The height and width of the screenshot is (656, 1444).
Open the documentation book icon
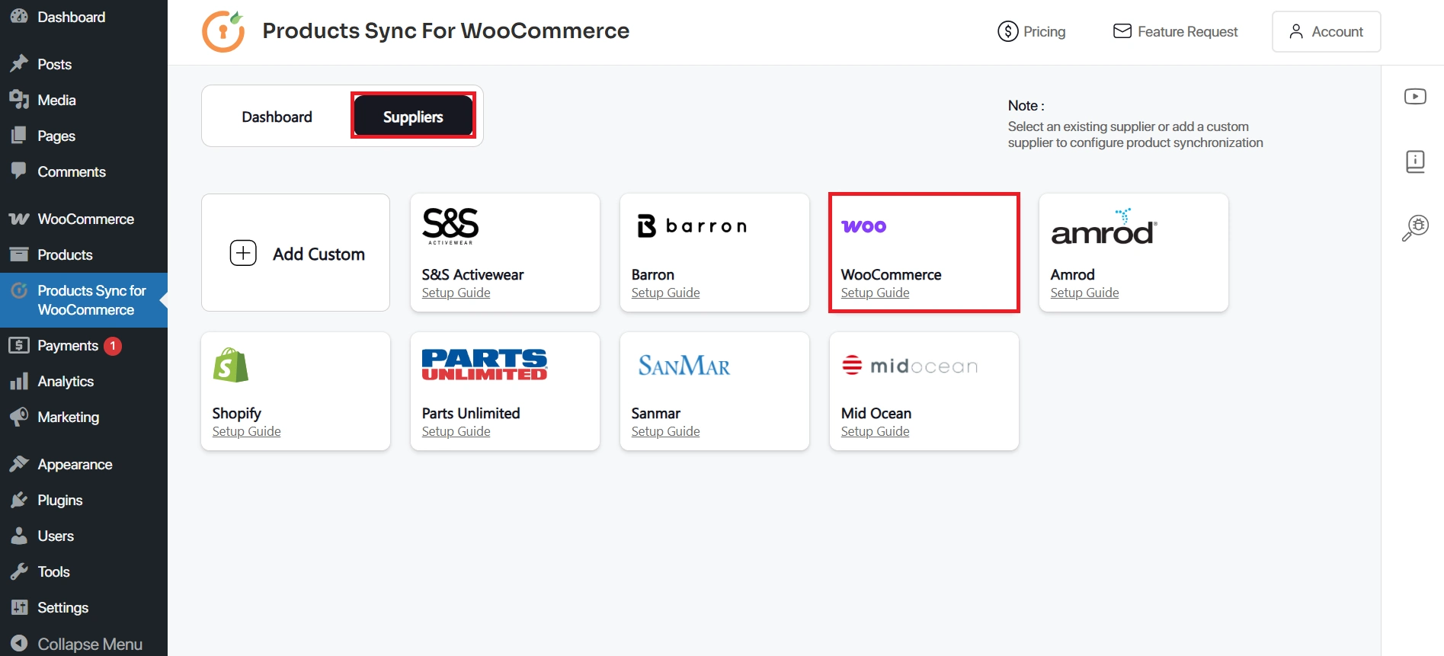[1416, 162]
